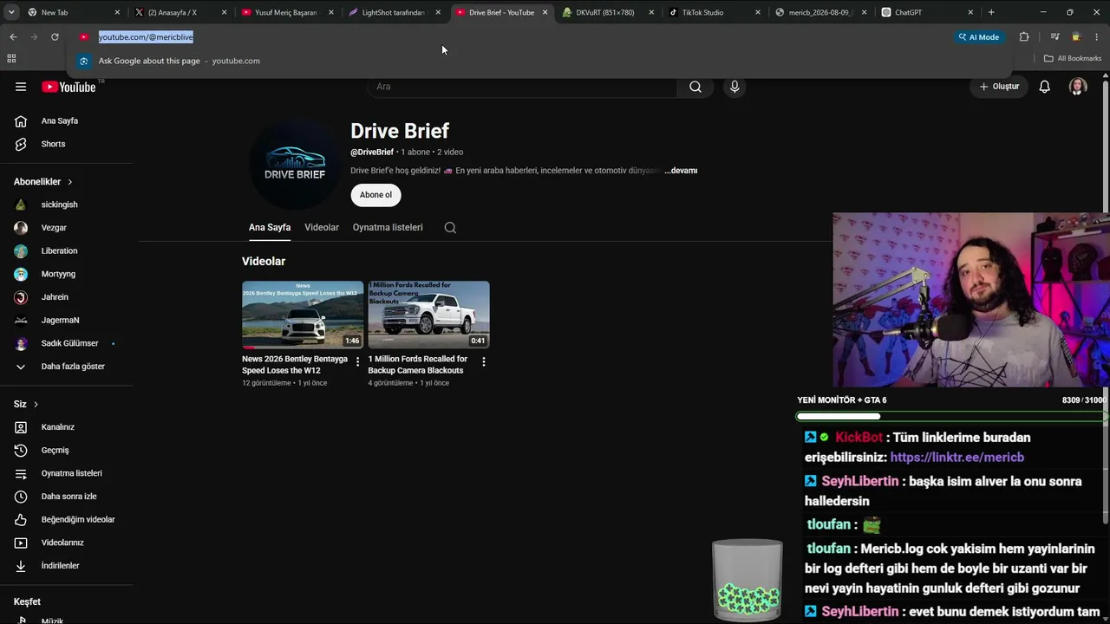Open the YouTube guide hamburger menu

click(x=21, y=87)
